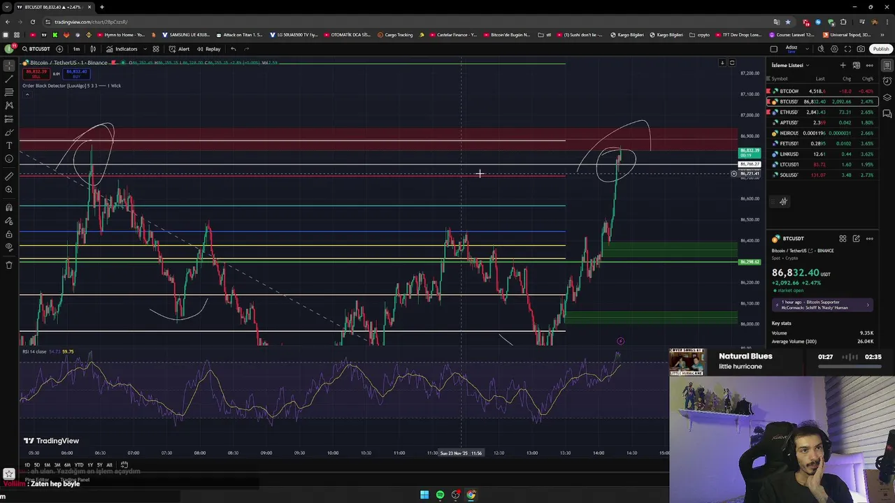Viewport: 895px width, 503px height.
Task: Change the candlestick chart type
Action: 93,49
